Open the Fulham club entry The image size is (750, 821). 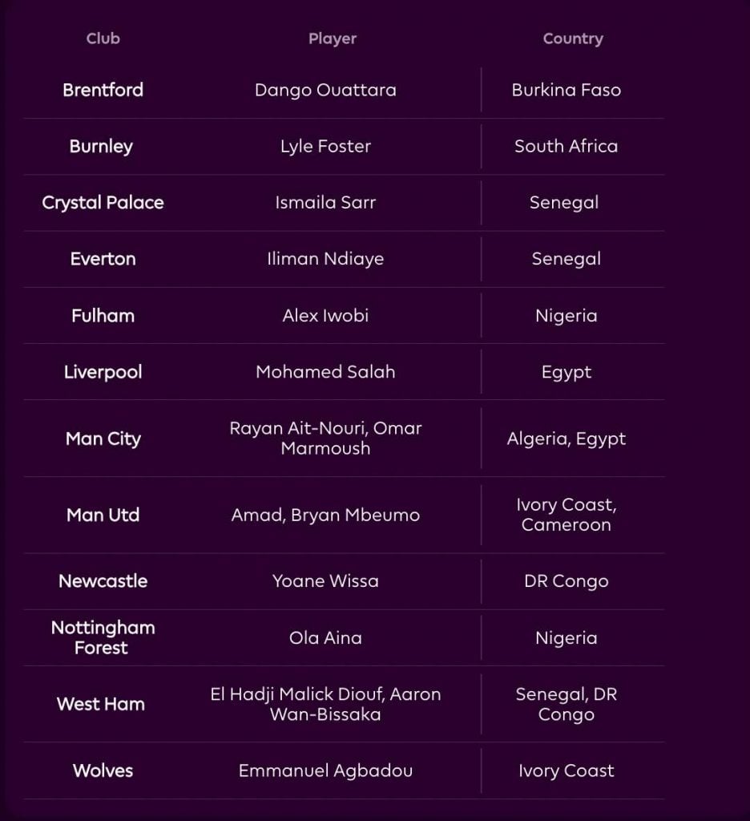click(x=103, y=316)
